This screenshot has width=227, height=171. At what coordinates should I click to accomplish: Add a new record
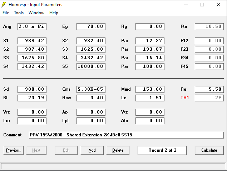pyautogui.click(x=92, y=150)
